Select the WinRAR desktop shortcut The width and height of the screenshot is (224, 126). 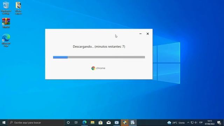coord(6,23)
